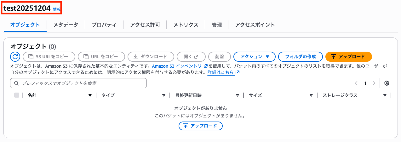Click the フォルダの作成 button
401x142 pixels.
(300, 57)
